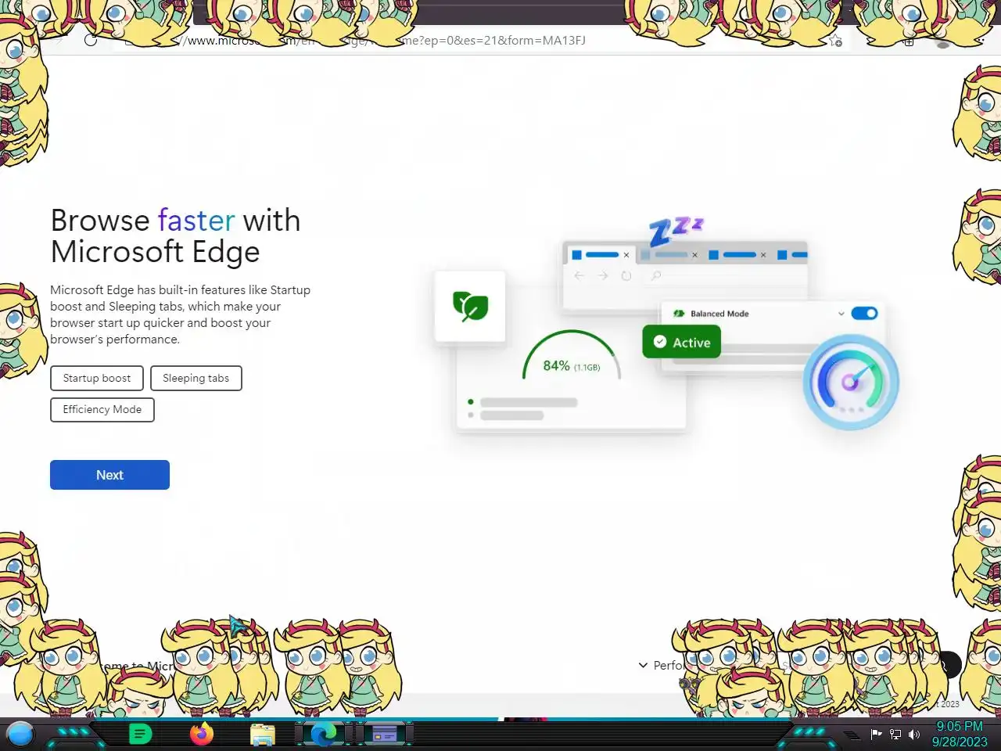The width and height of the screenshot is (1001, 751).
Task: Click the green leaf efficiency icon card
Action: click(470, 306)
